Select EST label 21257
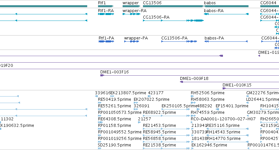Viewport: 279px width, 150px height. click(145, 119)
